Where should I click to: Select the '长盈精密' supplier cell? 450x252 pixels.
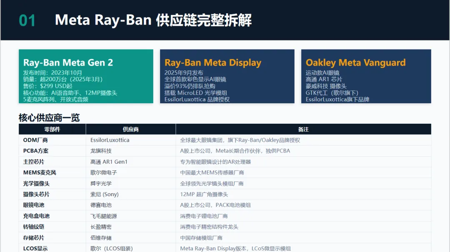[x=130, y=227]
